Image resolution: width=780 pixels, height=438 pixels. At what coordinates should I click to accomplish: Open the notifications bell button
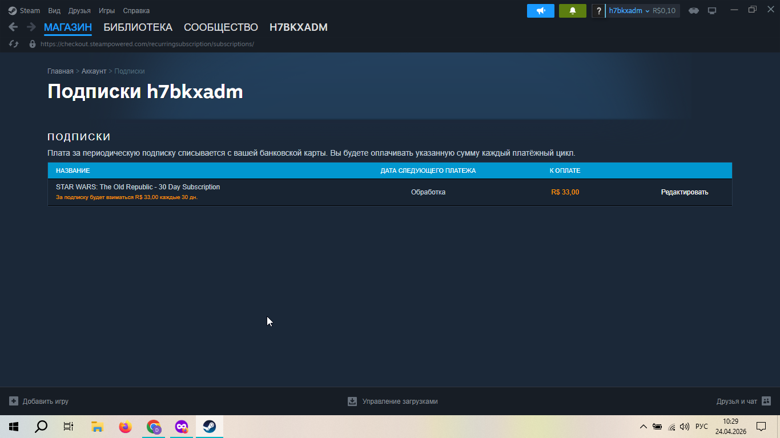[573, 11]
